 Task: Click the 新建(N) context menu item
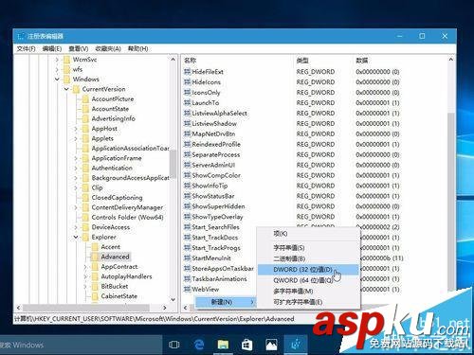pos(226,302)
